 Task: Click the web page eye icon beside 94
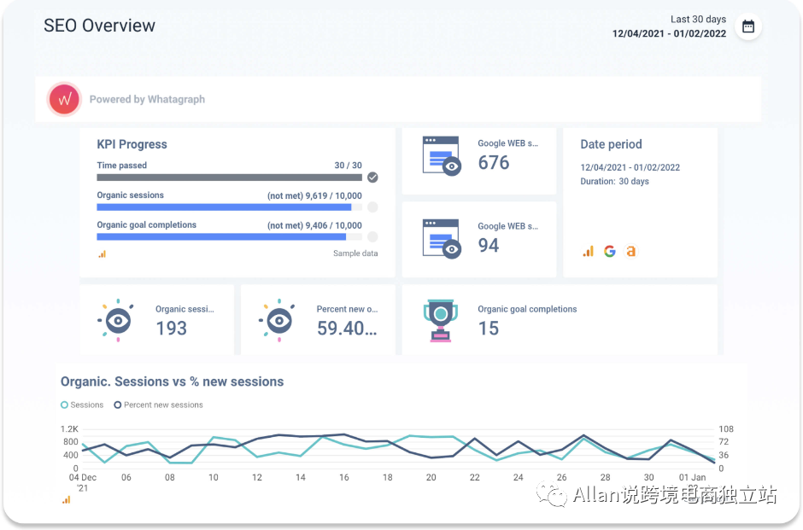[x=442, y=239]
